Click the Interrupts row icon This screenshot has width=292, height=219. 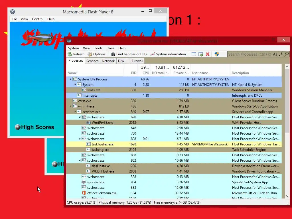[79, 95]
